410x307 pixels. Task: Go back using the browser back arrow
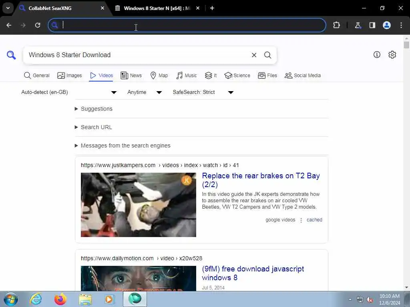pos(9,25)
